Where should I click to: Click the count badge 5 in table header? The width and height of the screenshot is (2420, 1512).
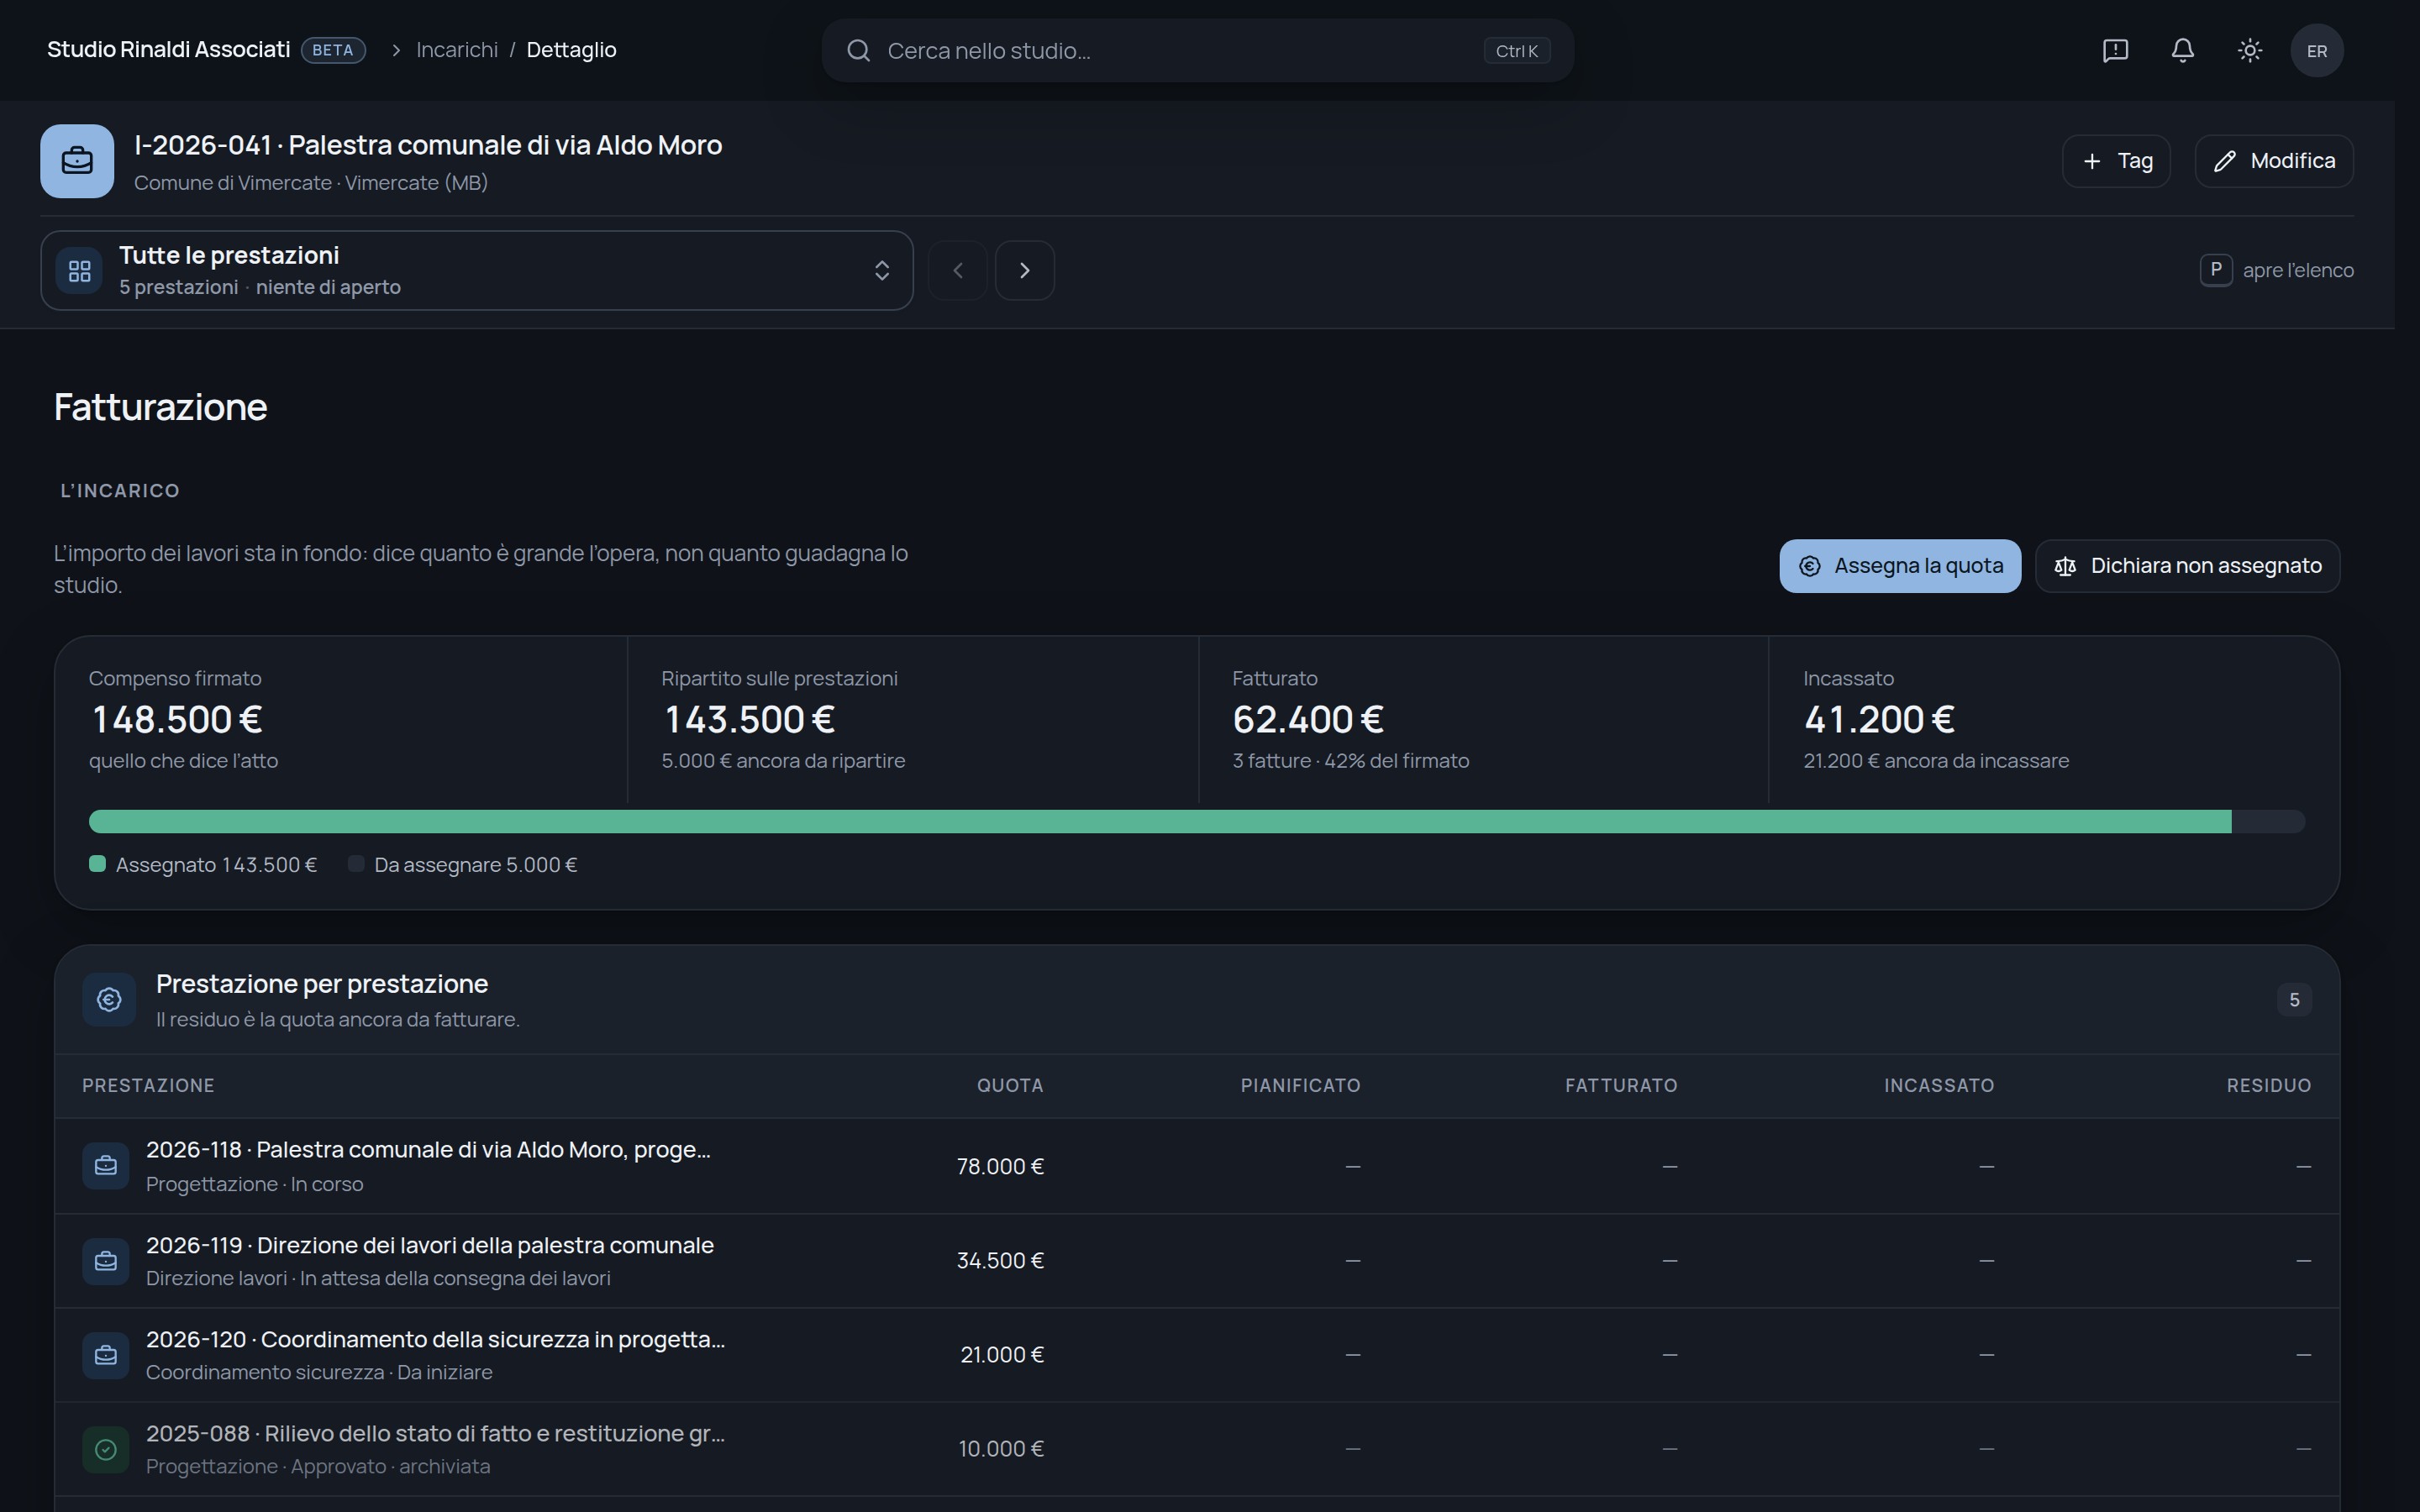coord(2293,1000)
